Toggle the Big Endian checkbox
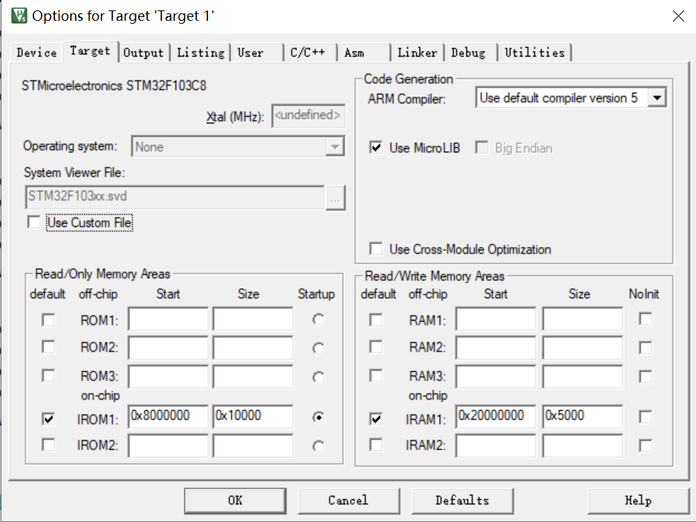This screenshot has height=522, width=696. pyautogui.click(x=481, y=147)
